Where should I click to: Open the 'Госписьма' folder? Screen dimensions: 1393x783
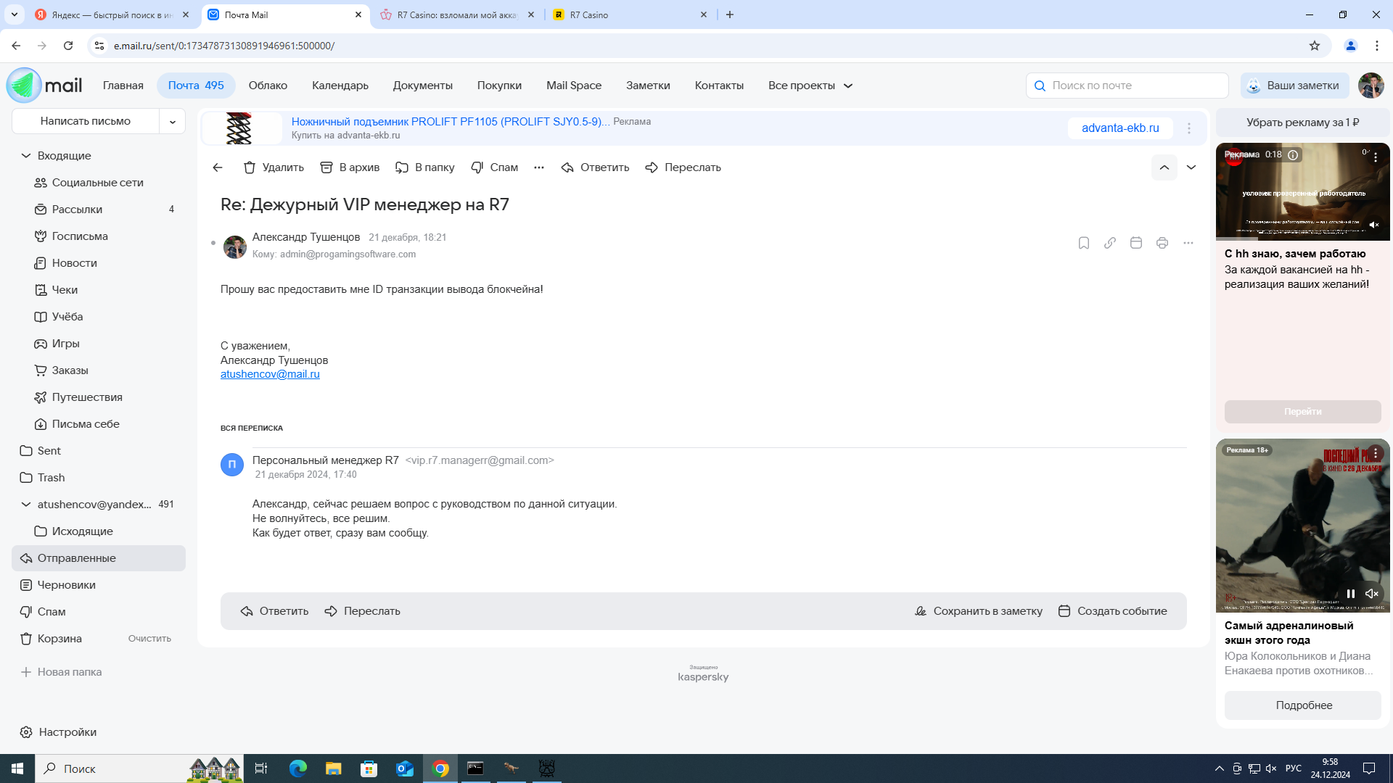tap(99, 236)
